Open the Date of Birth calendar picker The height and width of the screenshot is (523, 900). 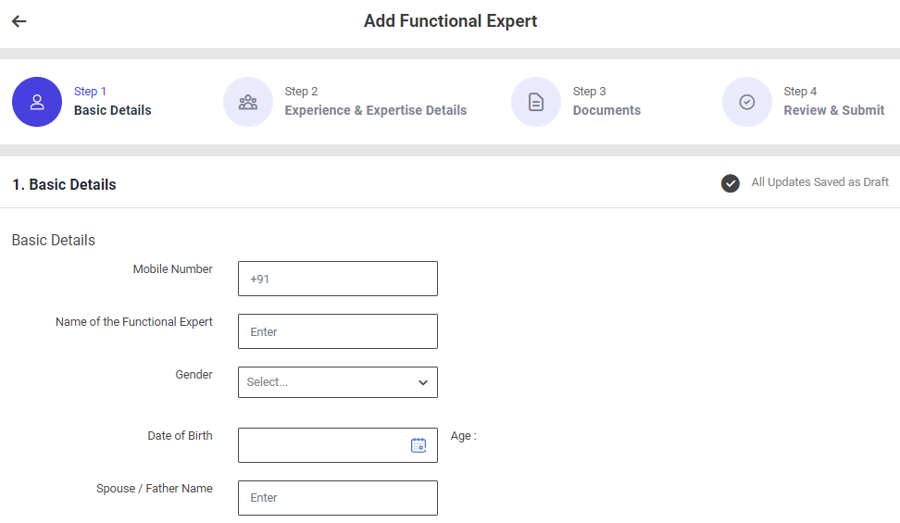click(x=419, y=445)
